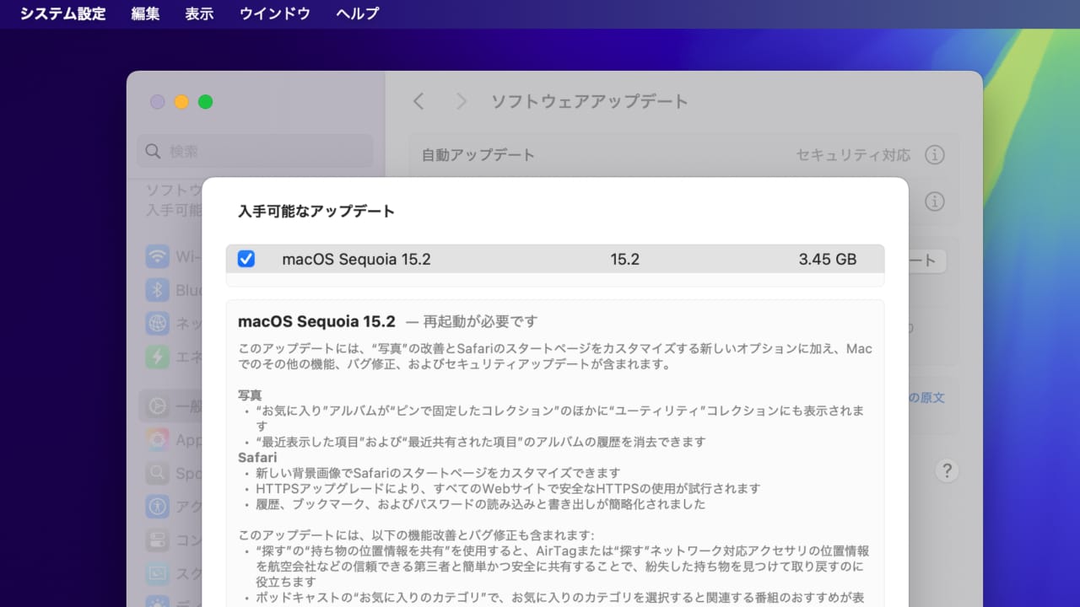Select the network globe icon in sidebar
Viewport: 1080px width, 607px height.
pyautogui.click(x=157, y=323)
